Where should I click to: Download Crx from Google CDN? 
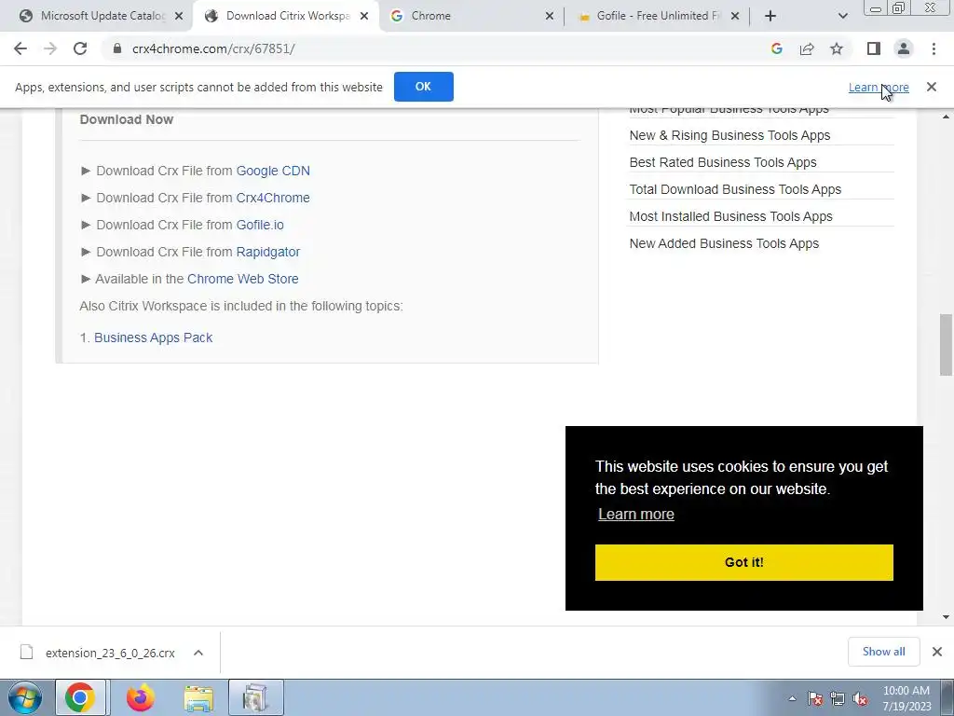pyautogui.click(x=273, y=172)
